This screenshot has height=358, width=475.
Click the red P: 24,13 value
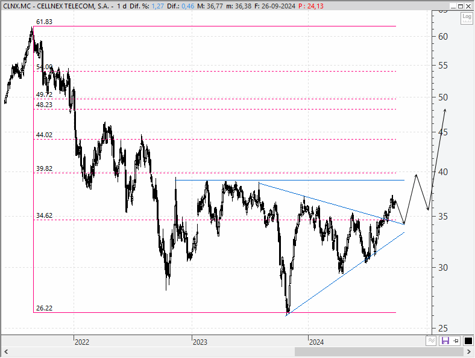[x=311, y=6]
